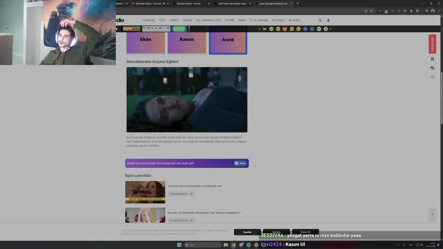Viewport: 443px width, 249px height.
Task: Open the EĞLENCE menu item
Action: point(278,20)
